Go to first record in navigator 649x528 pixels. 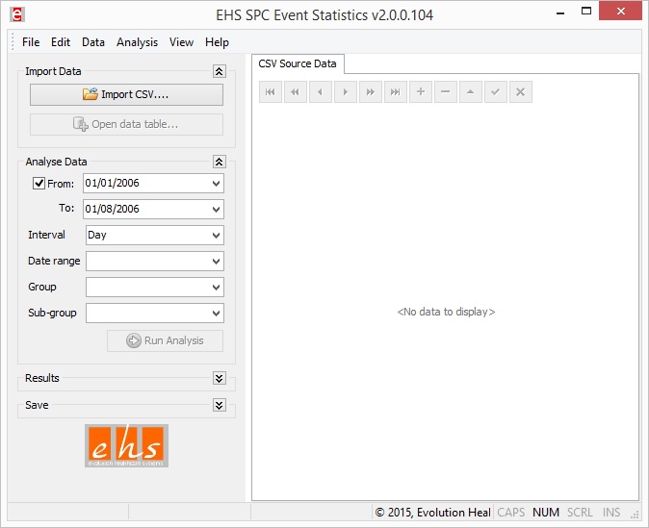[x=271, y=92]
